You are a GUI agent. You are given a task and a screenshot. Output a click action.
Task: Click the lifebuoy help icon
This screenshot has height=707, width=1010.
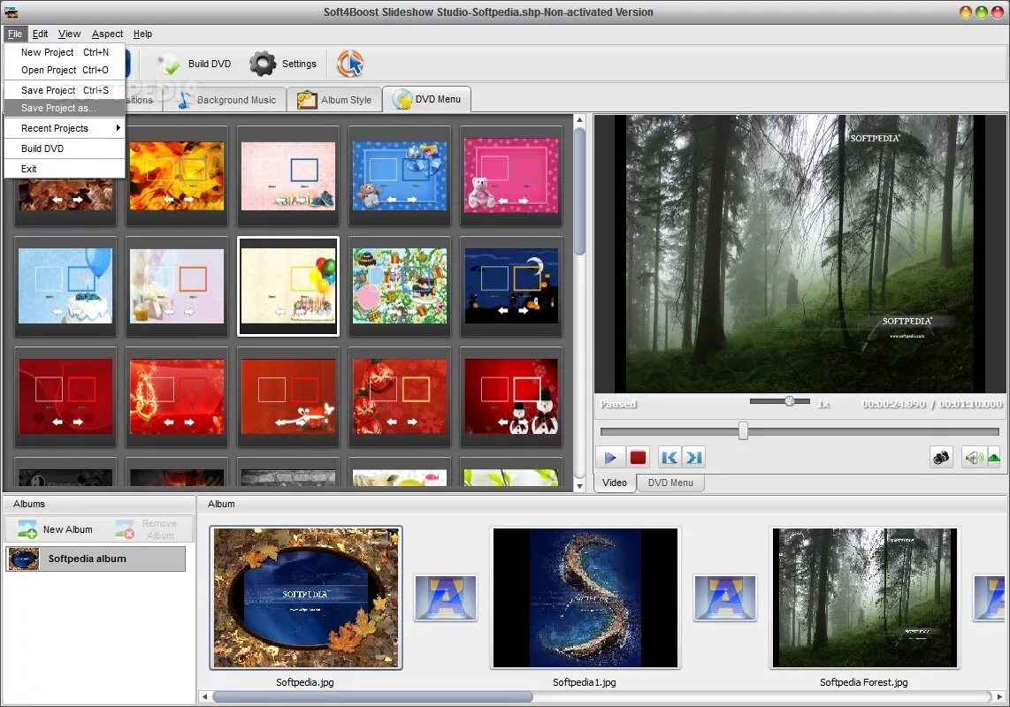click(x=350, y=64)
